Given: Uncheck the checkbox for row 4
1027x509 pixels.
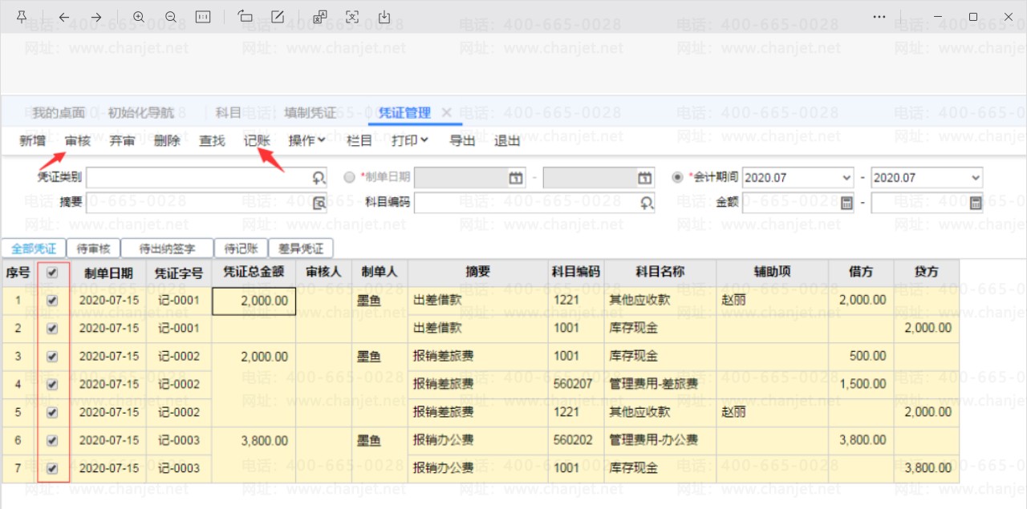Looking at the screenshot, I should [52, 385].
